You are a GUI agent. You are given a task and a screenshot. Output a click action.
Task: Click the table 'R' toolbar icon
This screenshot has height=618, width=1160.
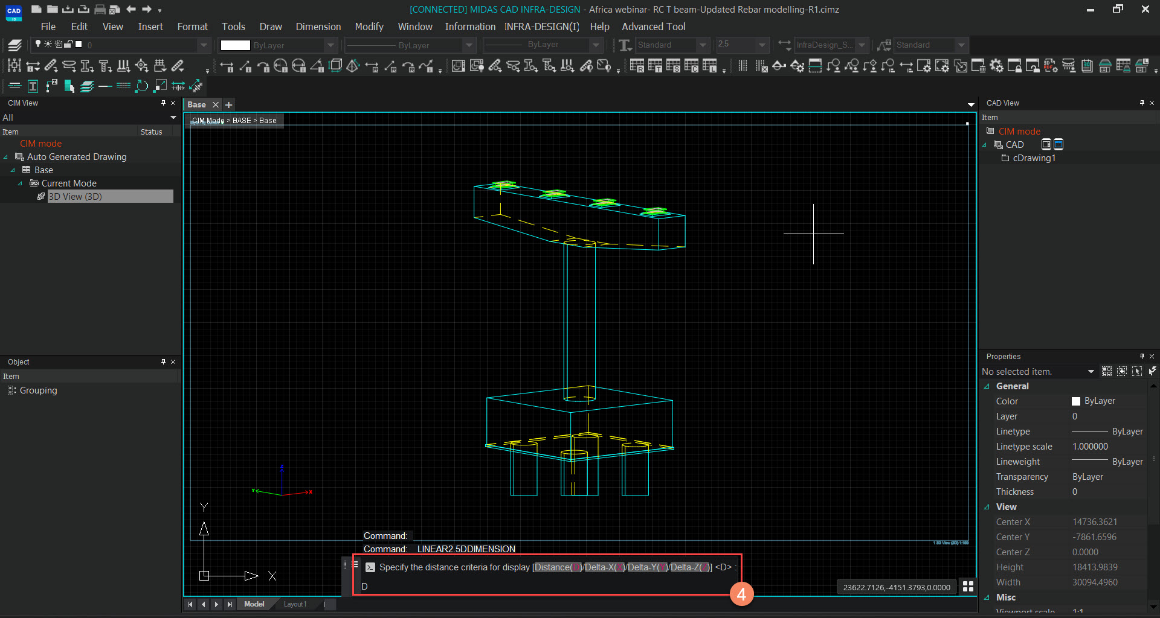click(x=637, y=66)
